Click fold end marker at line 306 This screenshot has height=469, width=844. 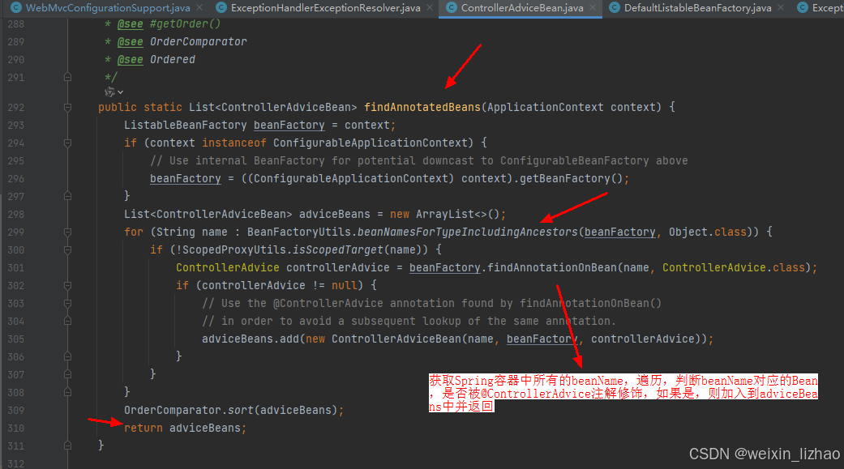(x=67, y=356)
